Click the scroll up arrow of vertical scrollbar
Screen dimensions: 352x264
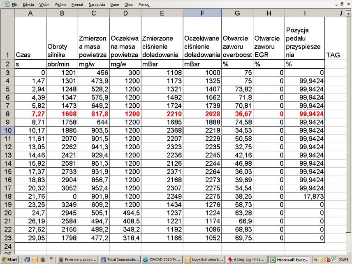pyautogui.click(x=348, y=14)
